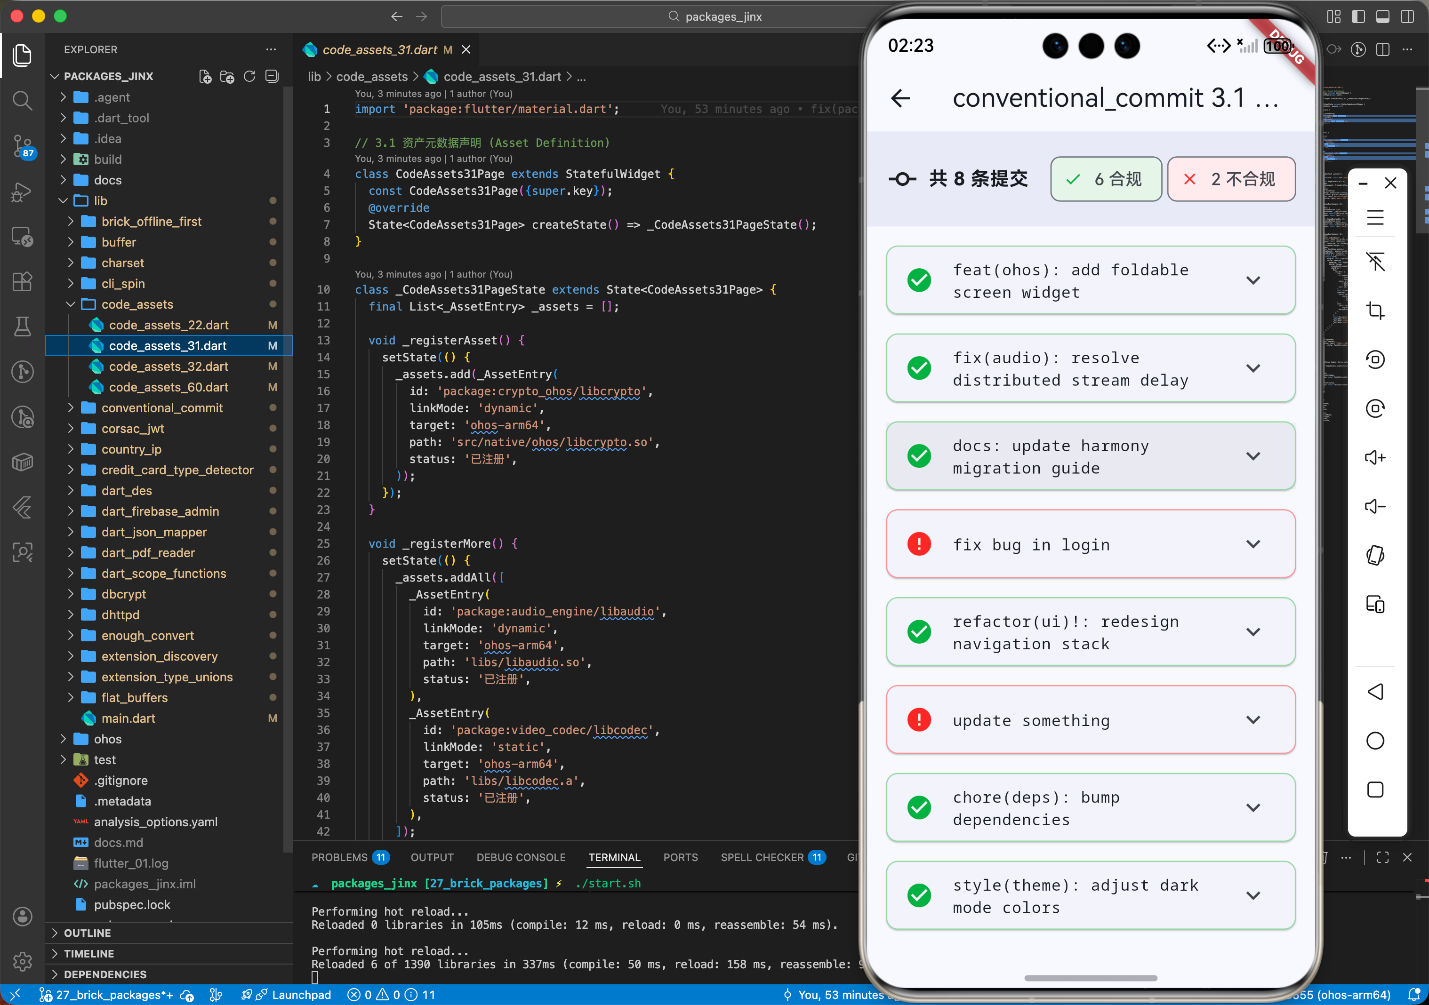1429x1005 pixels.
Task: Open the Search view in activity bar
Action: click(x=23, y=100)
